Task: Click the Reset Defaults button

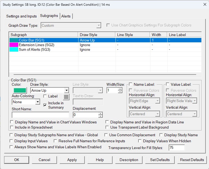Action: click(x=192, y=160)
